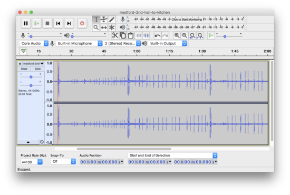Open the Audio Position format arrow
290x195 pixels.
click(122, 162)
